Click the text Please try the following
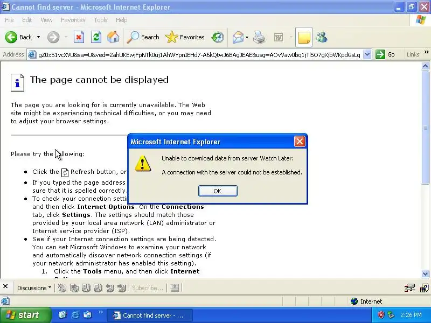Image resolution: width=431 pixels, height=323 pixels. click(47, 154)
